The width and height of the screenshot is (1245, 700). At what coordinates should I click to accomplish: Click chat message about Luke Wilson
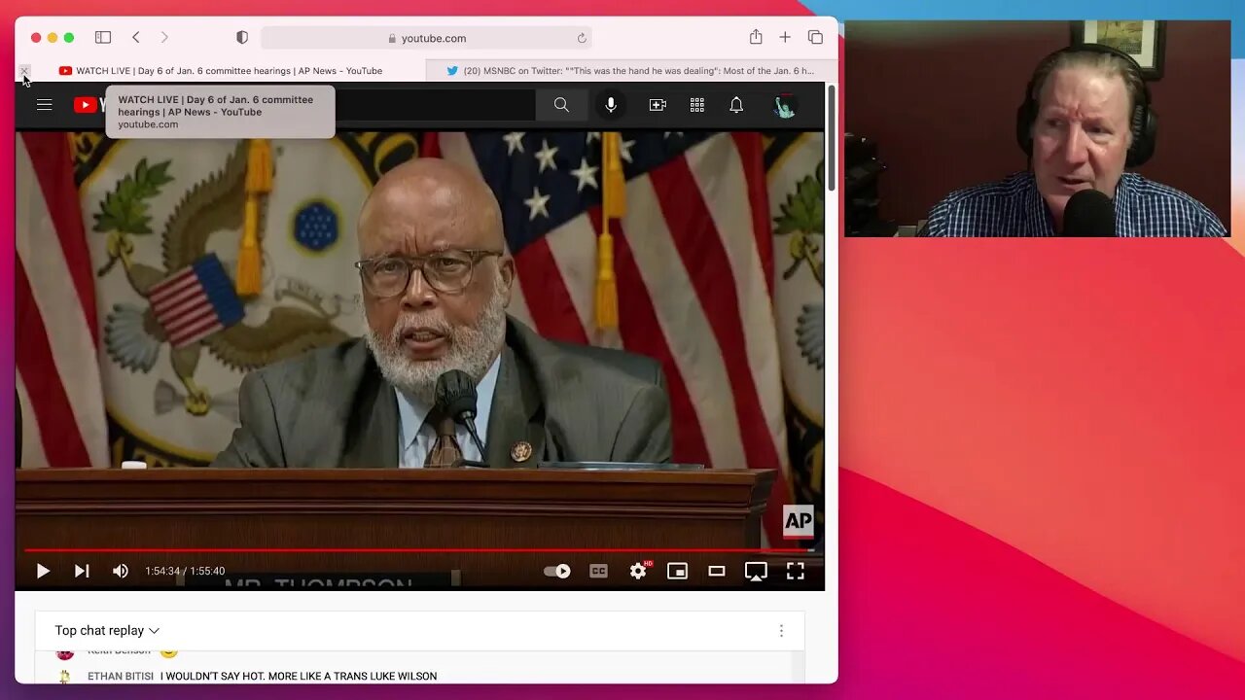[x=299, y=677]
